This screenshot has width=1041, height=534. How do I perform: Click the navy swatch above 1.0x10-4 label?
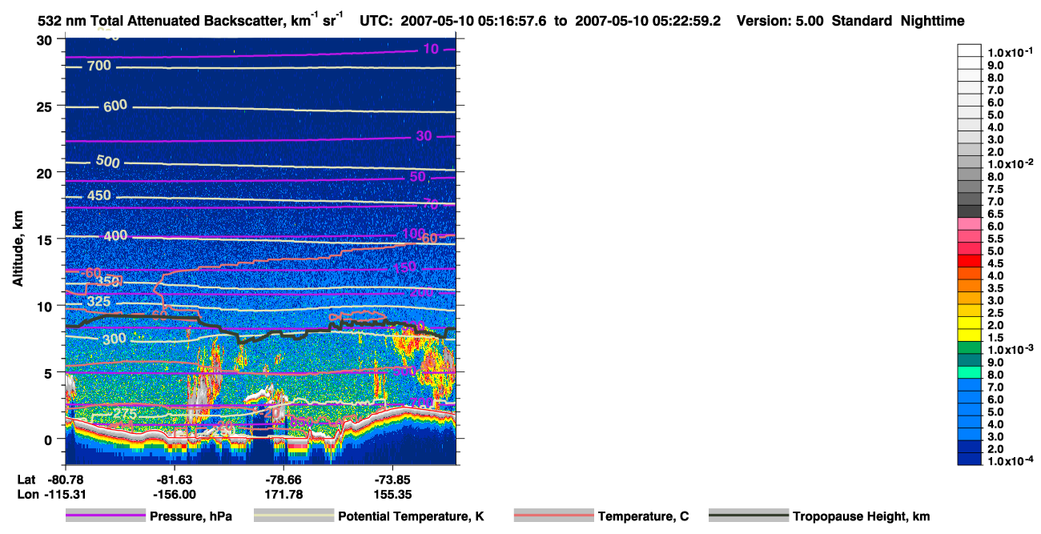click(x=969, y=459)
